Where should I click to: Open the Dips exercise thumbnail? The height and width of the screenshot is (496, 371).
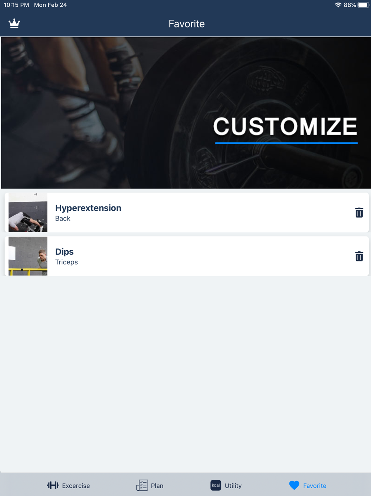(x=28, y=256)
